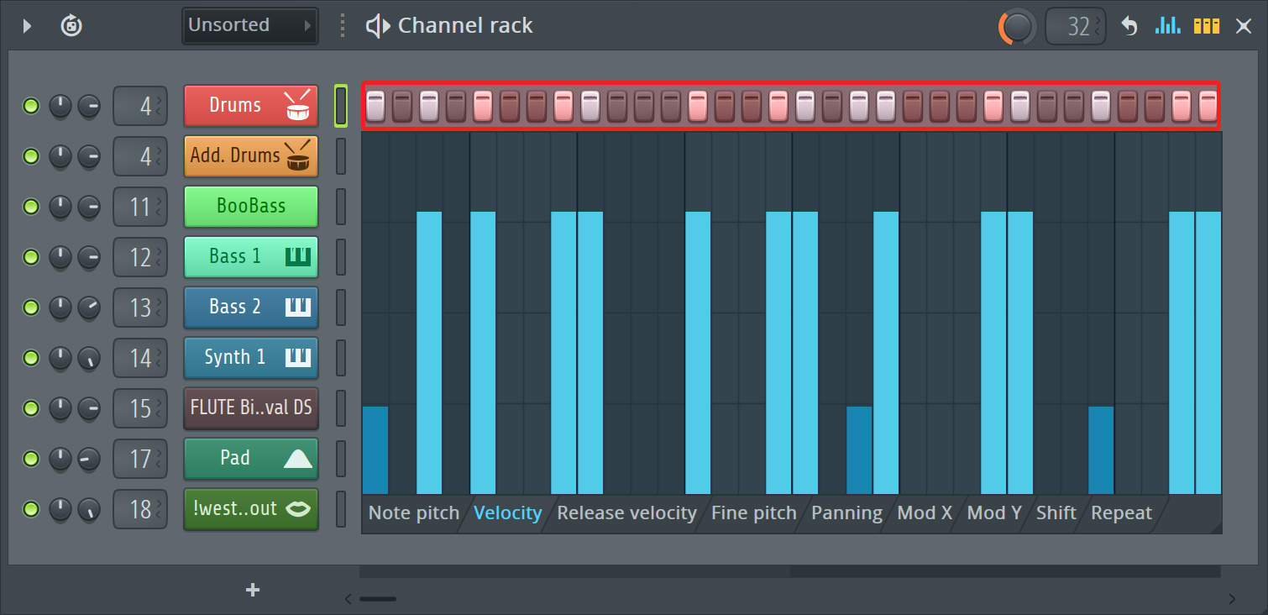
Task: Mute the Drums channel green LED
Action: coord(31,106)
